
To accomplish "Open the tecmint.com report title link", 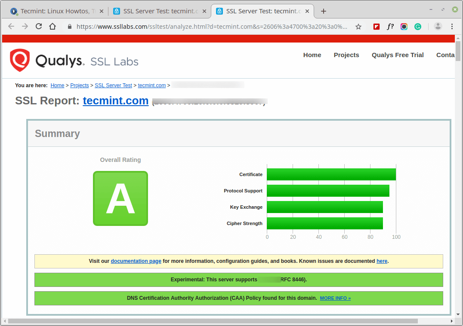I will [116, 101].
